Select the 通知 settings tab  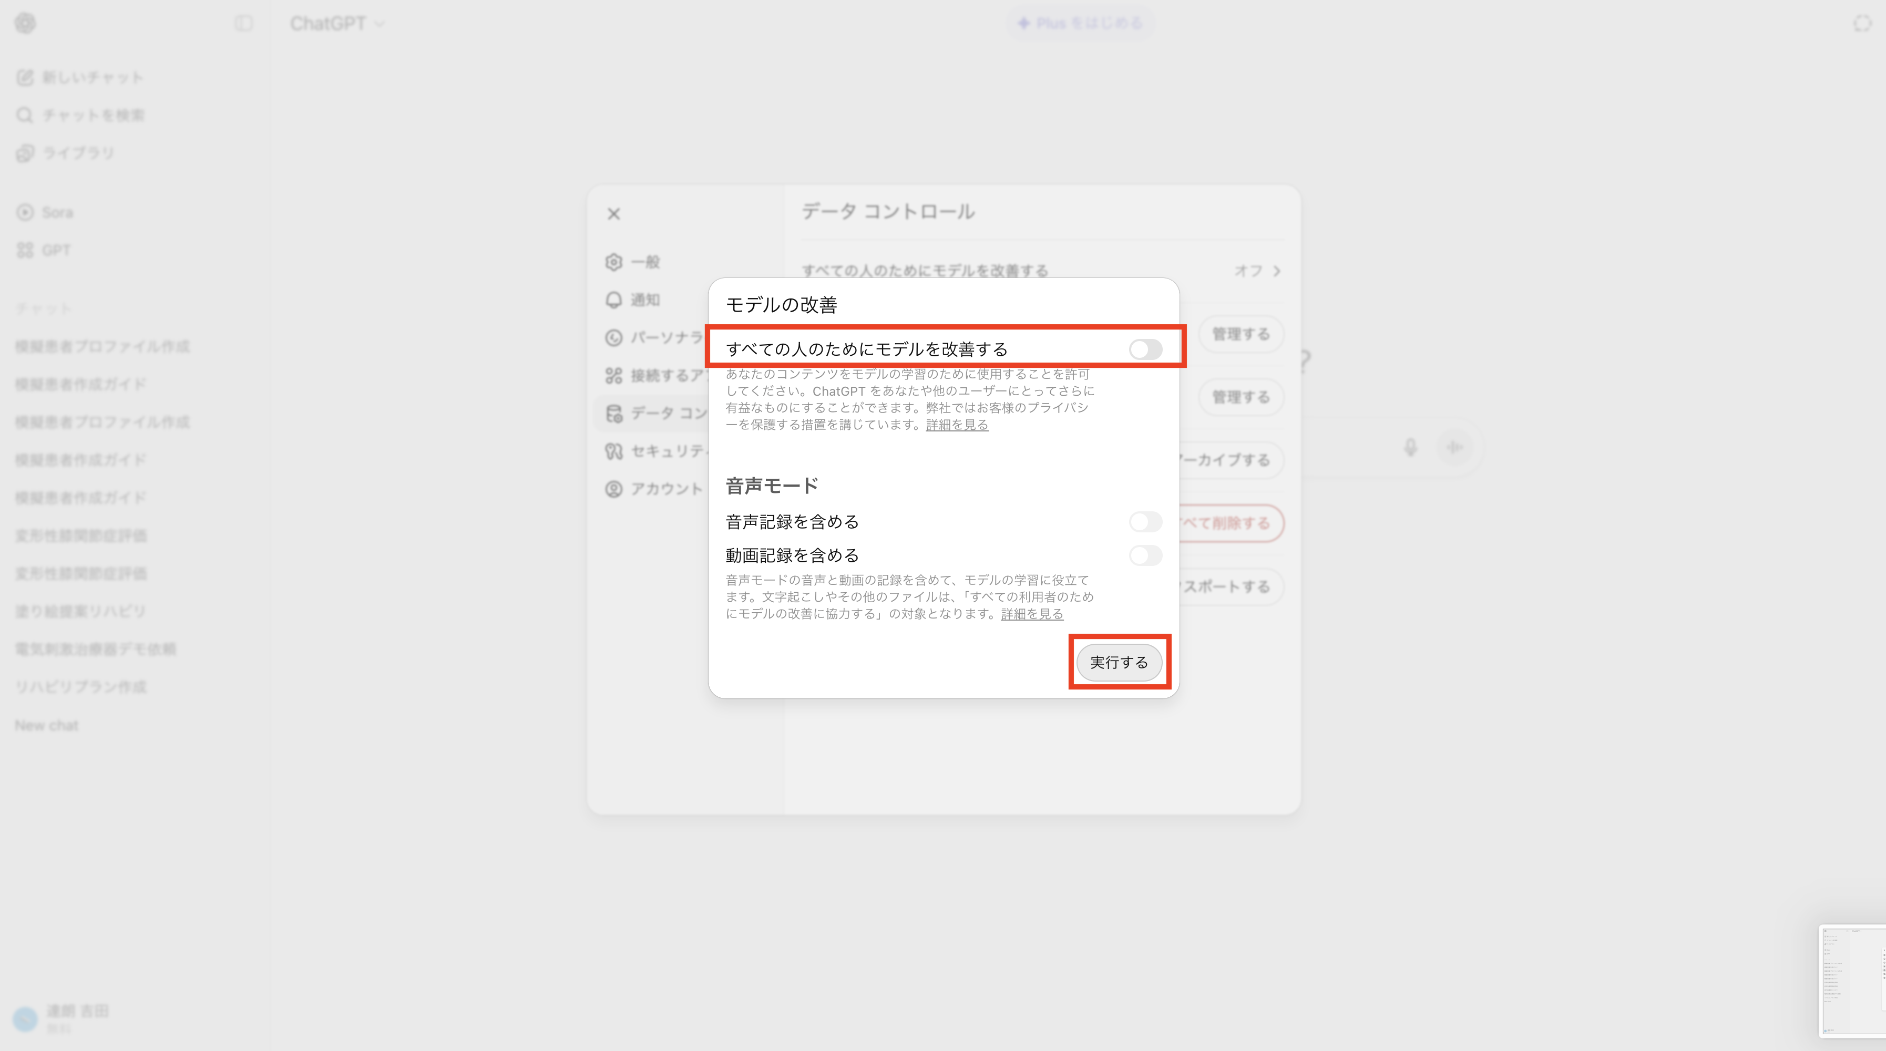pos(644,300)
